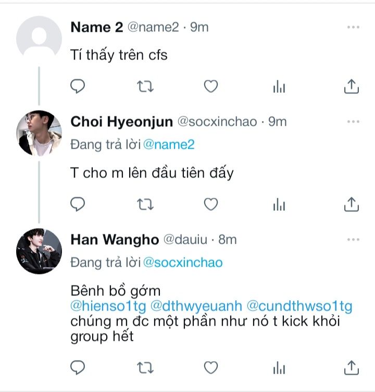Viewport: 375px width, 392px height.
Task: View analytics for Han Wangho's tweet
Action: coord(279,368)
